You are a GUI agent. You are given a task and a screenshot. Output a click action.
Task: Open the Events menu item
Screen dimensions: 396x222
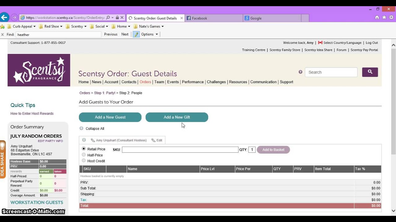[x=173, y=82]
